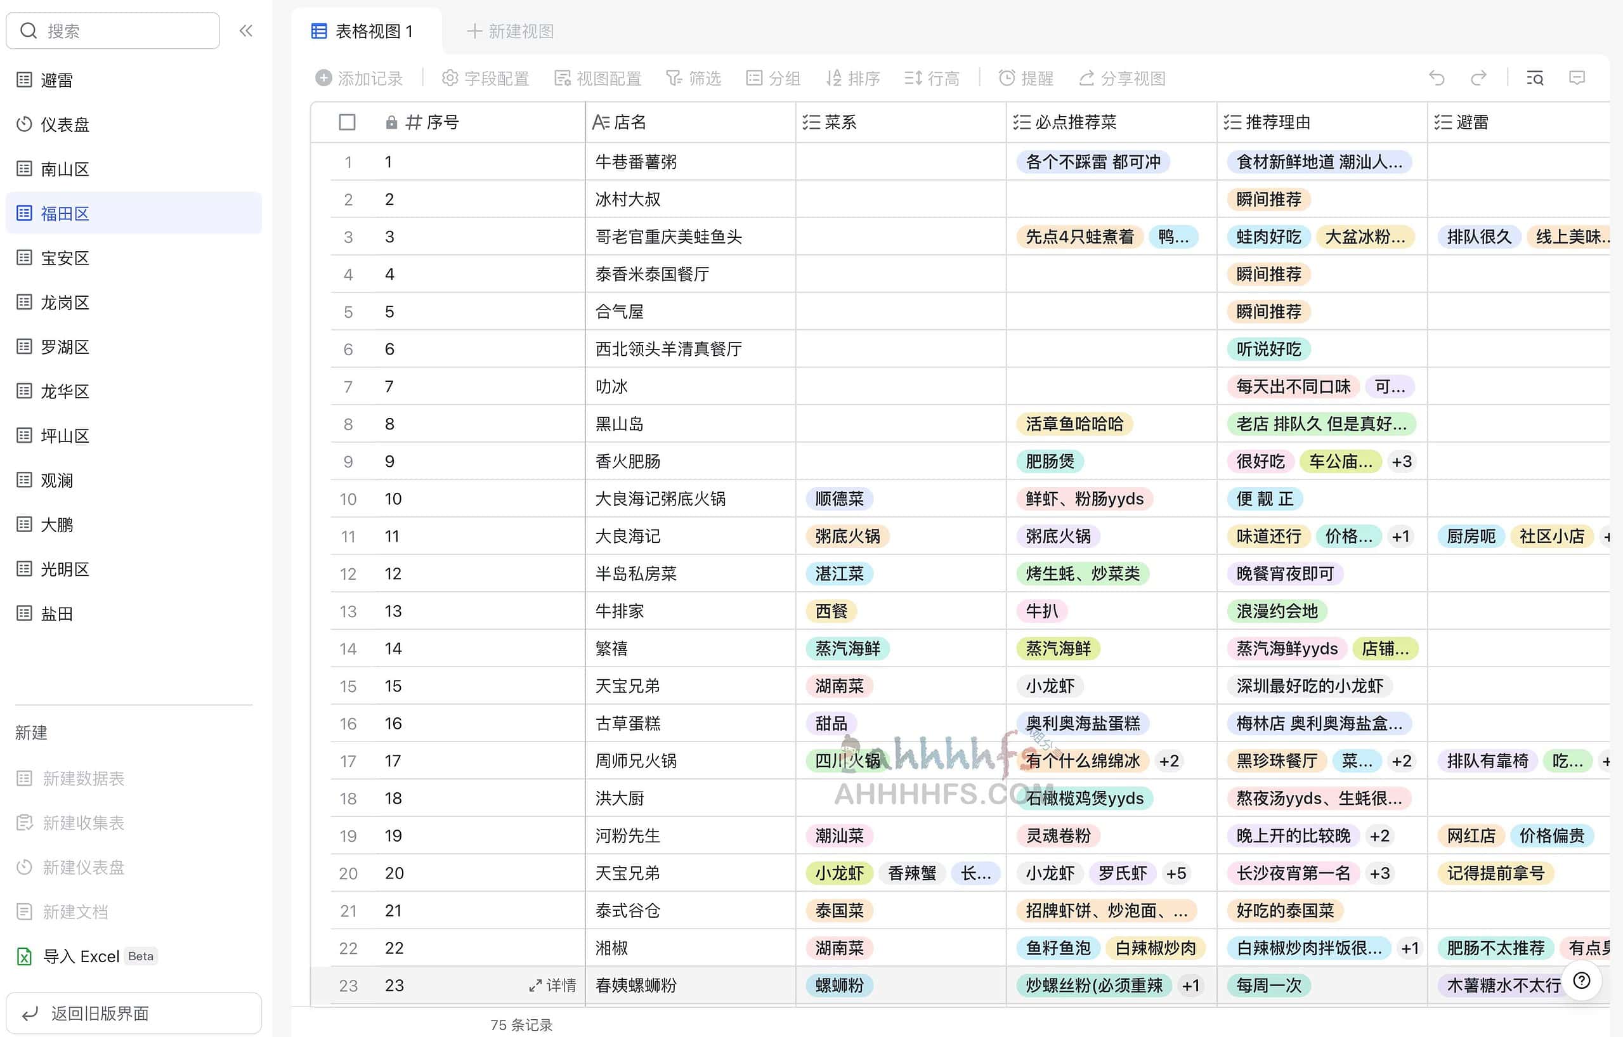Open 仪表盘 dashboard in sidebar
The height and width of the screenshot is (1037, 1623).
point(65,124)
